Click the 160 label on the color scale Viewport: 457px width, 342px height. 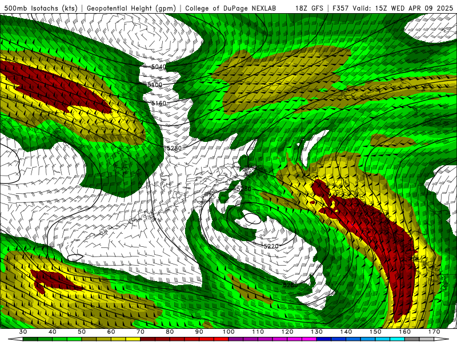[x=405, y=332]
